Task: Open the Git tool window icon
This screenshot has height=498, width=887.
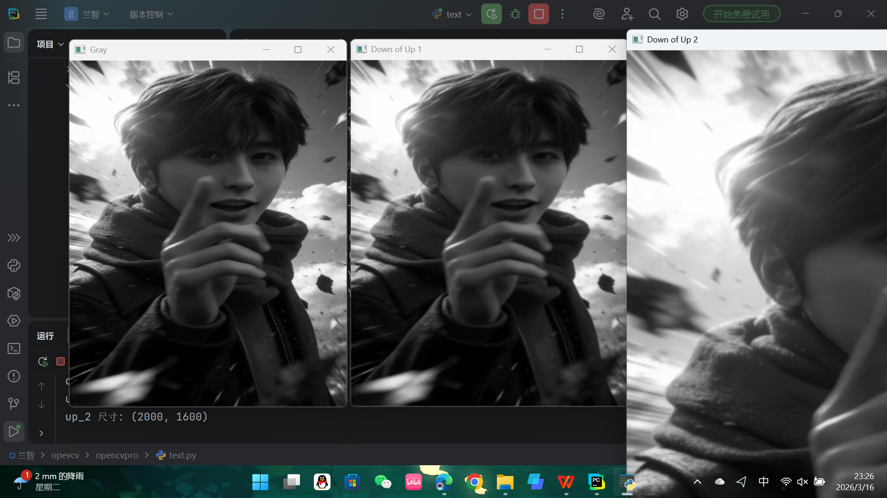Action: click(14, 404)
